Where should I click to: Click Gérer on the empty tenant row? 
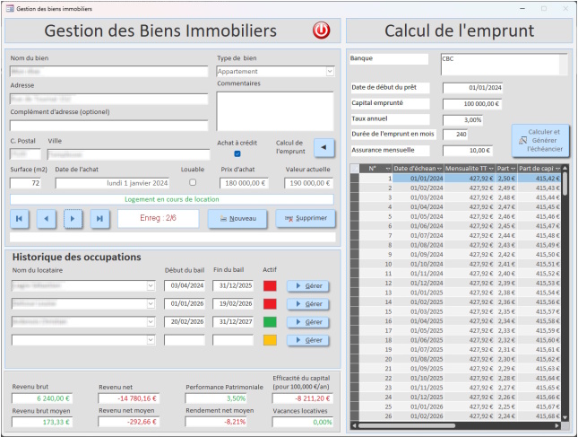(x=307, y=341)
